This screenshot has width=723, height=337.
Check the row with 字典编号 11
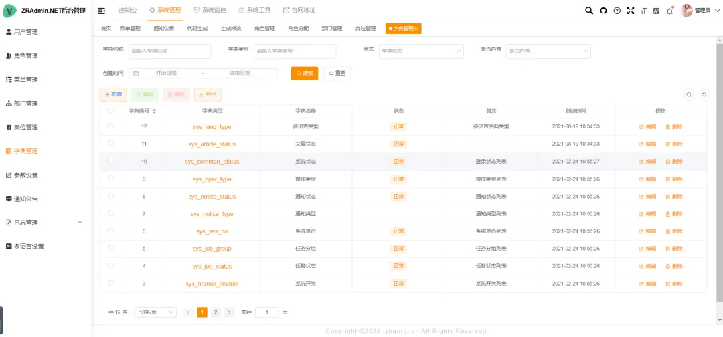pyautogui.click(x=111, y=143)
